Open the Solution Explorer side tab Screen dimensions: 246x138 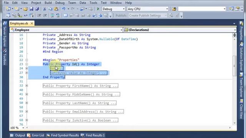241,57
